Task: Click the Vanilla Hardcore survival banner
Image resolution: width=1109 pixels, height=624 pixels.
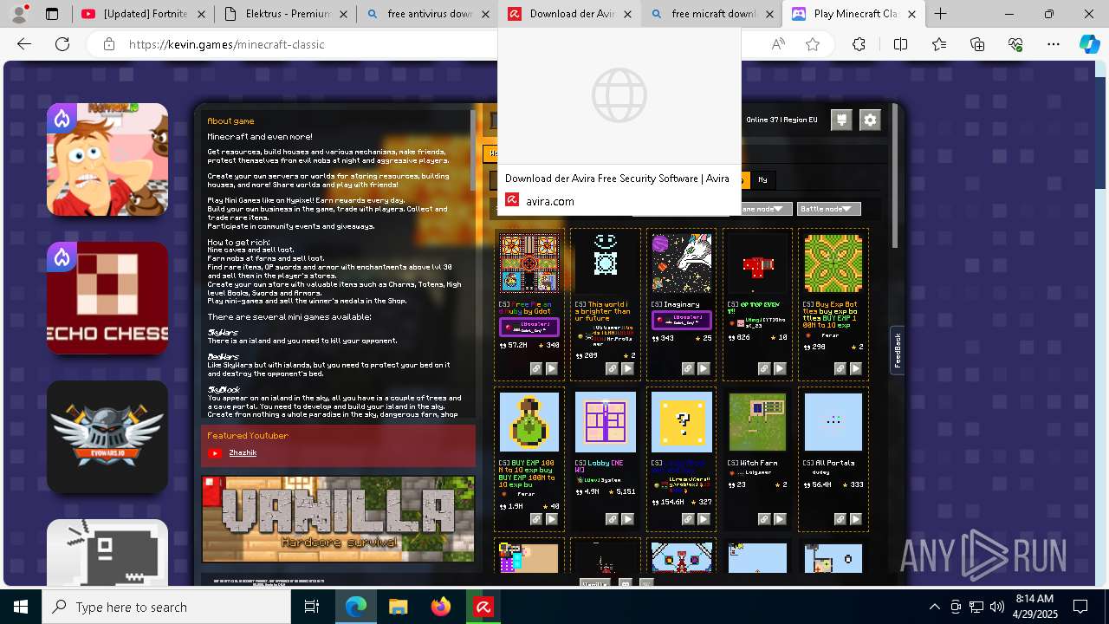Action: coord(338,518)
